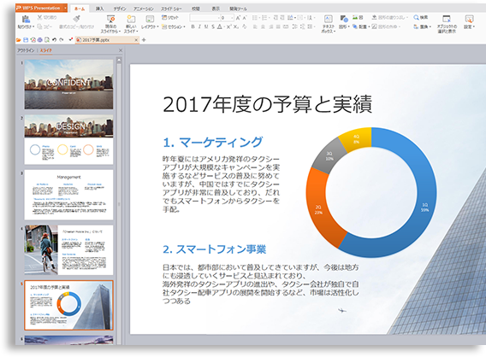Click the Text Box (テキストボックス) icon
Screen dimensions: 486x357
pos(329,19)
